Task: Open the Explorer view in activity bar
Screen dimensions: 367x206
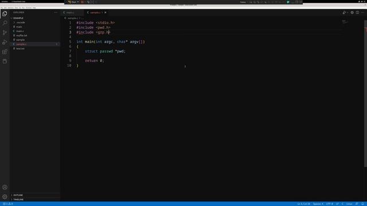Action: tap(5, 14)
